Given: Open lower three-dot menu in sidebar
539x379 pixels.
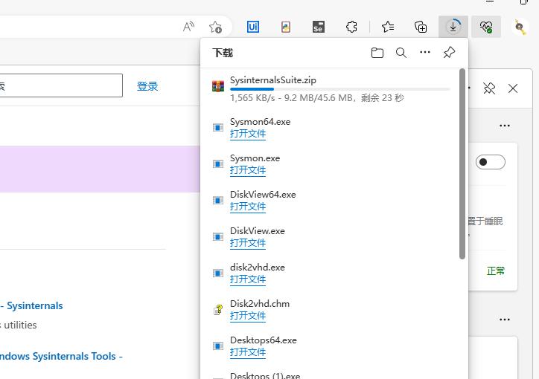Looking at the screenshot, I should pyautogui.click(x=504, y=320).
